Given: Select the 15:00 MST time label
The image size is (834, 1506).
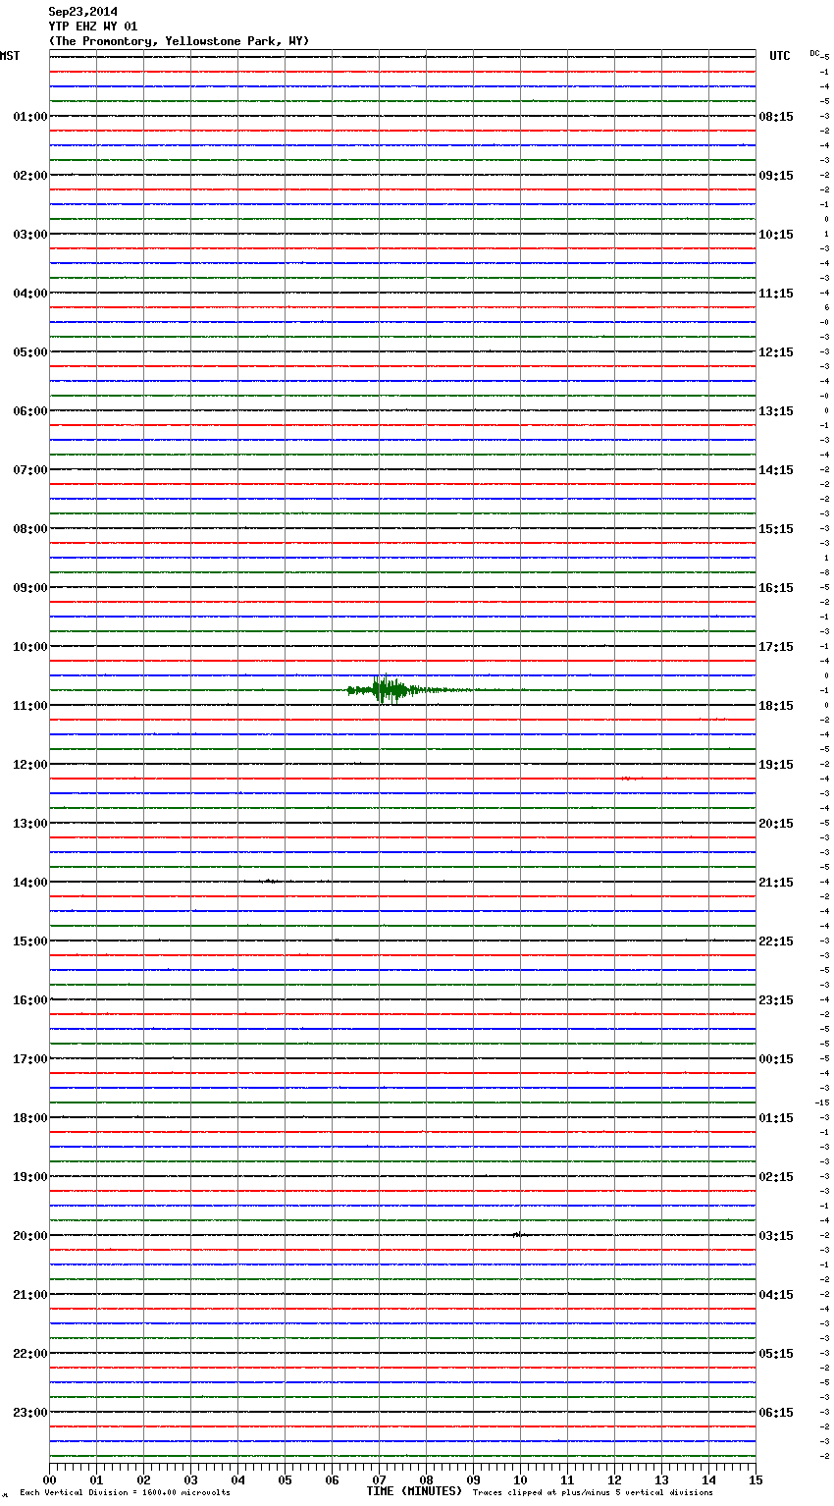Looking at the screenshot, I should click(x=30, y=941).
